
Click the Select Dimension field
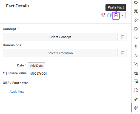coord(60,53)
